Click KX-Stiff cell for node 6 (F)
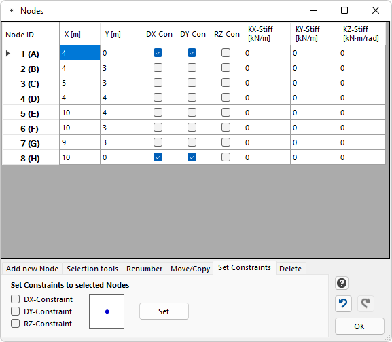The image size is (392, 342). 266,128
